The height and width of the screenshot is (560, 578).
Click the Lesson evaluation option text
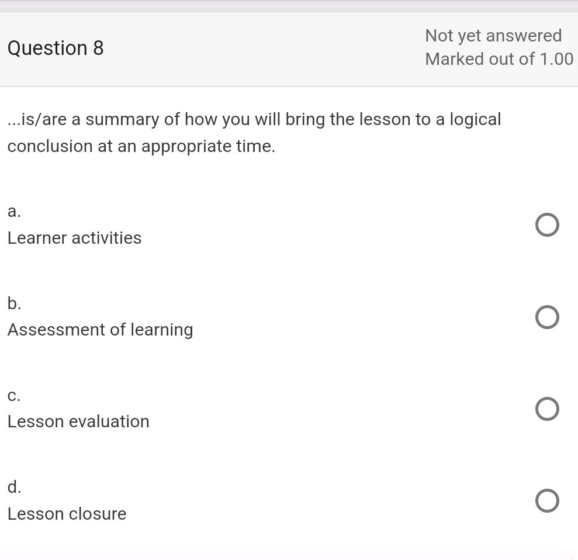(x=78, y=421)
